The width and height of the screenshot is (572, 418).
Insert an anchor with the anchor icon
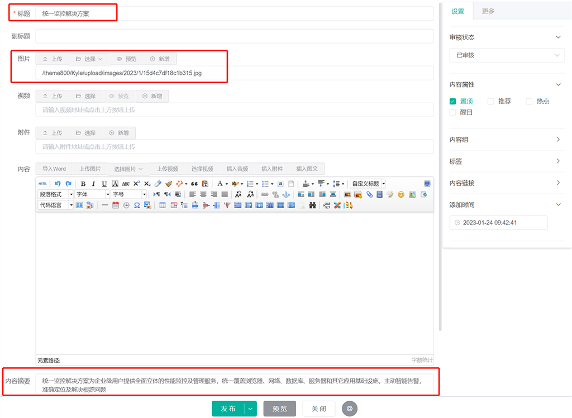(286, 194)
